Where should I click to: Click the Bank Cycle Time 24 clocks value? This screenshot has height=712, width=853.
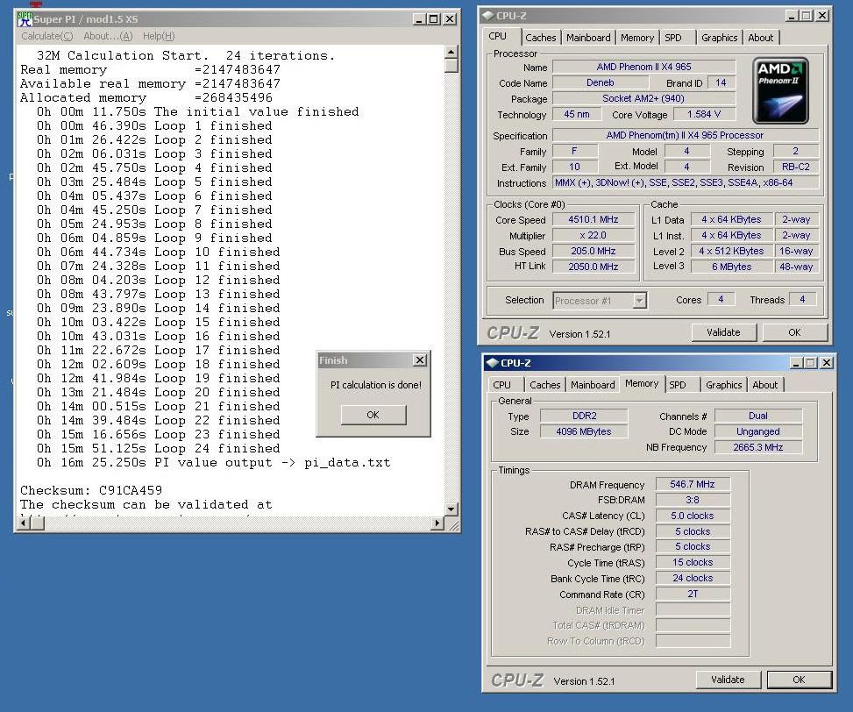pyautogui.click(x=693, y=578)
